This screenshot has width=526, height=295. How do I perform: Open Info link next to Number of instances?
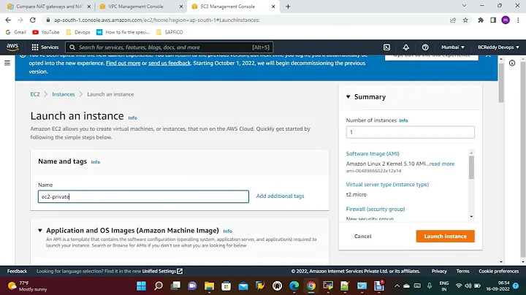click(x=403, y=120)
